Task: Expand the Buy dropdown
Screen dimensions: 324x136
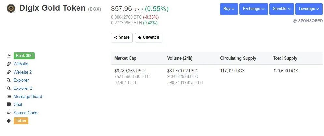Action: [x=229, y=9]
